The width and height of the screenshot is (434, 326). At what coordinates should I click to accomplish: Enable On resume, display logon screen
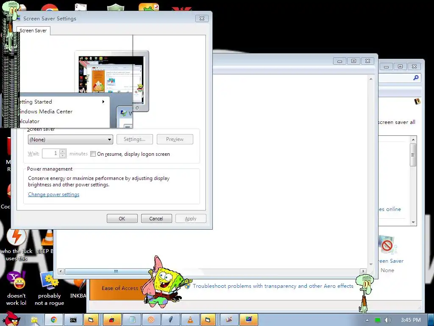[x=93, y=154]
